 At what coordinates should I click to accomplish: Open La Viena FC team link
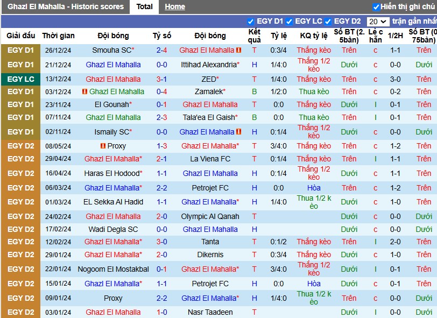click(x=210, y=159)
